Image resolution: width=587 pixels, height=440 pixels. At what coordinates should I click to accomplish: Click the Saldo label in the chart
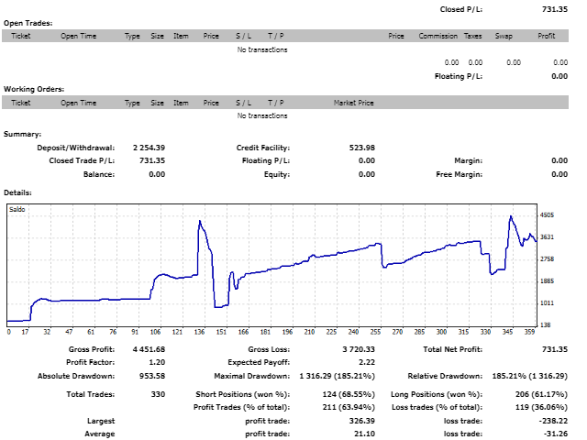pyautogui.click(x=17, y=209)
